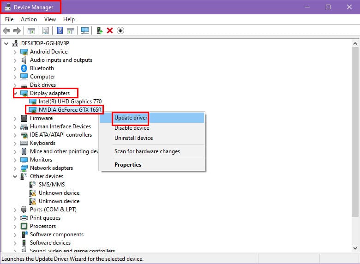Click the scrollbar up arrow

(x=355, y=43)
